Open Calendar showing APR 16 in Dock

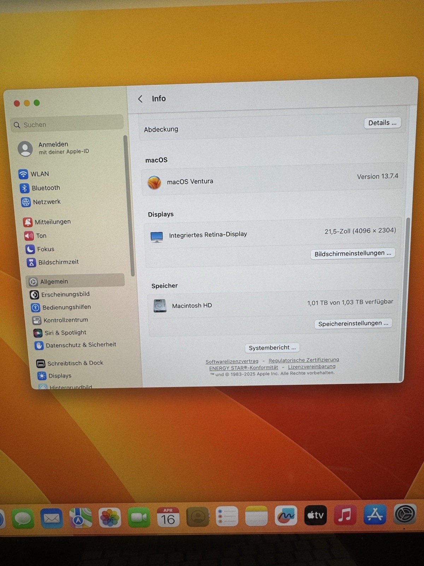168,517
